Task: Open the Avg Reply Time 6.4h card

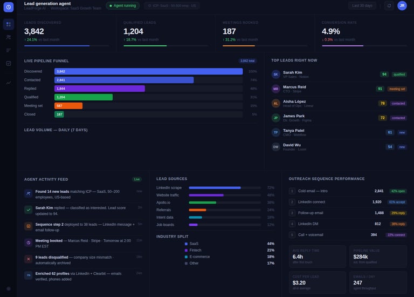Action: [x=318, y=256]
